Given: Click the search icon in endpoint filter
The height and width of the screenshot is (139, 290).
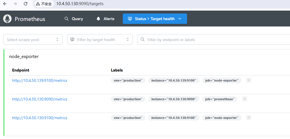Looking at the screenshot, I should (x=143, y=39).
